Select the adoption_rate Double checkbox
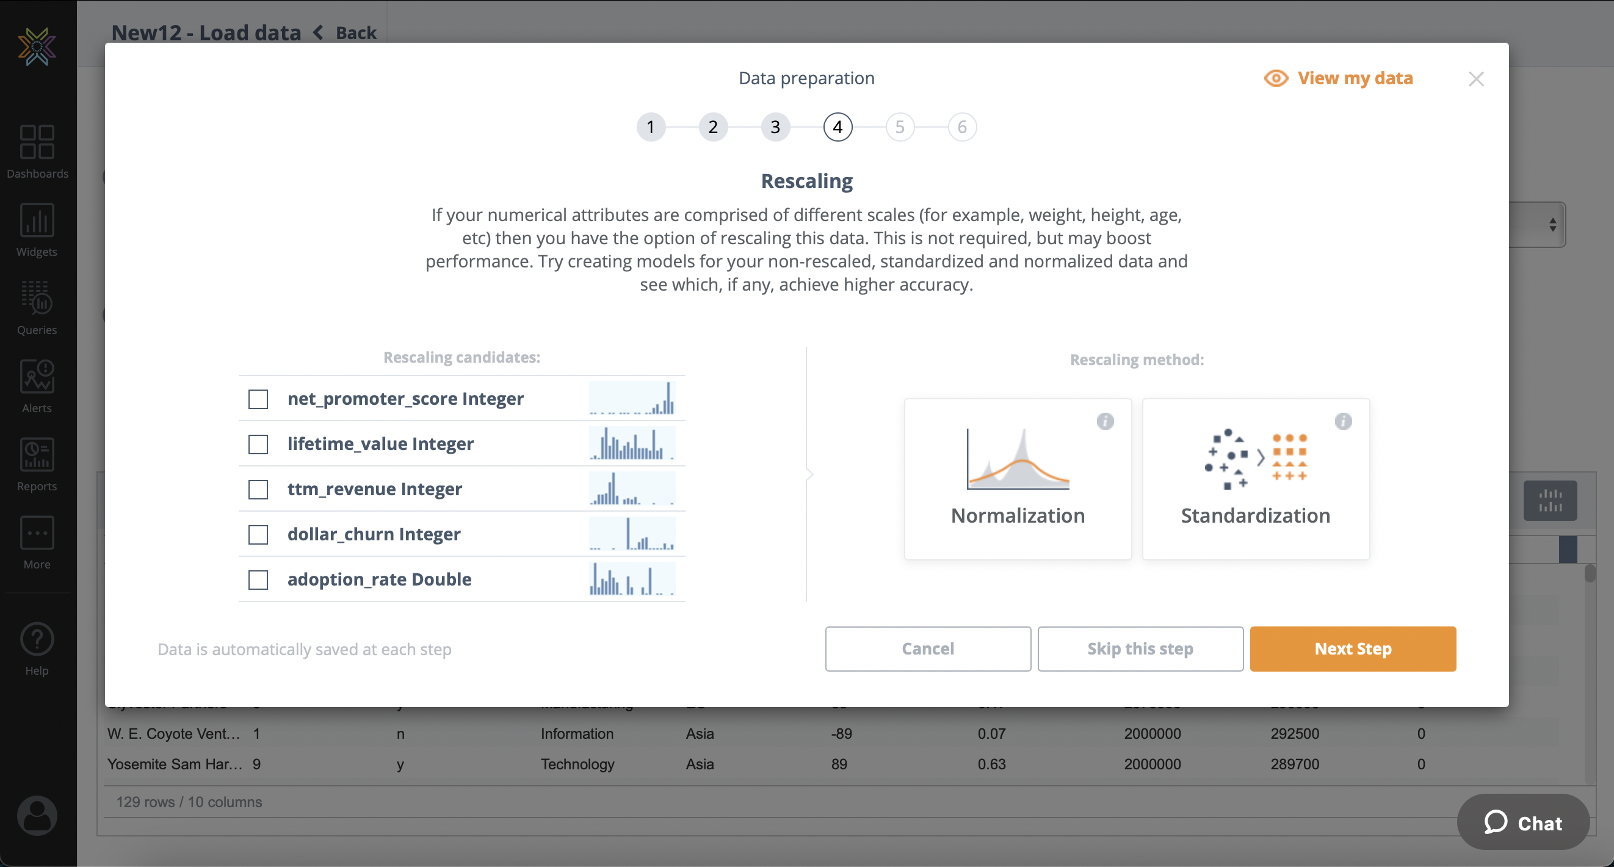 (258, 580)
